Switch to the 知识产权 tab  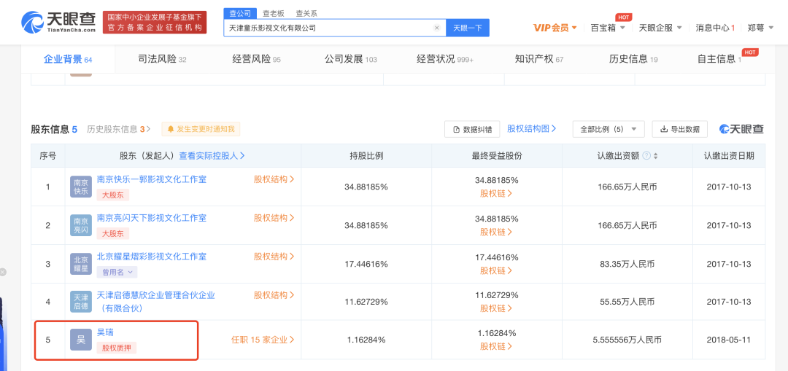pyautogui.click(x=539, y=59)
